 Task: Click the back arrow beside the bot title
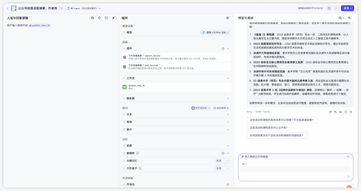[x=7, y=8]
